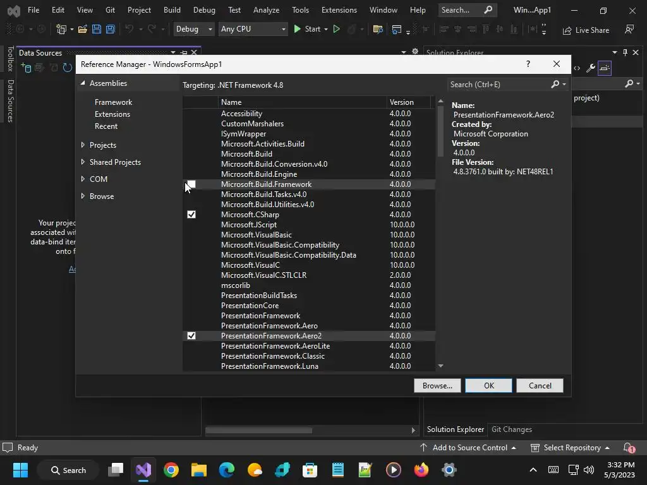647x485 pixels.
Task: Open Google Chrome from the taskbar
Action: pos(171,470)
